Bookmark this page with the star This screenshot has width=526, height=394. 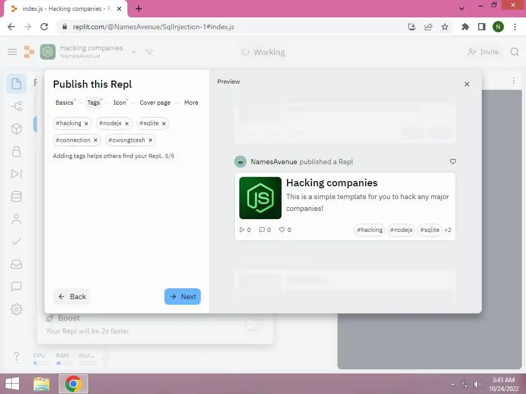[445, 27]
